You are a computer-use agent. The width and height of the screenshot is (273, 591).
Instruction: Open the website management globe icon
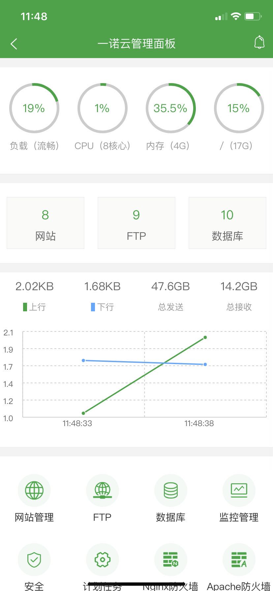34,490
